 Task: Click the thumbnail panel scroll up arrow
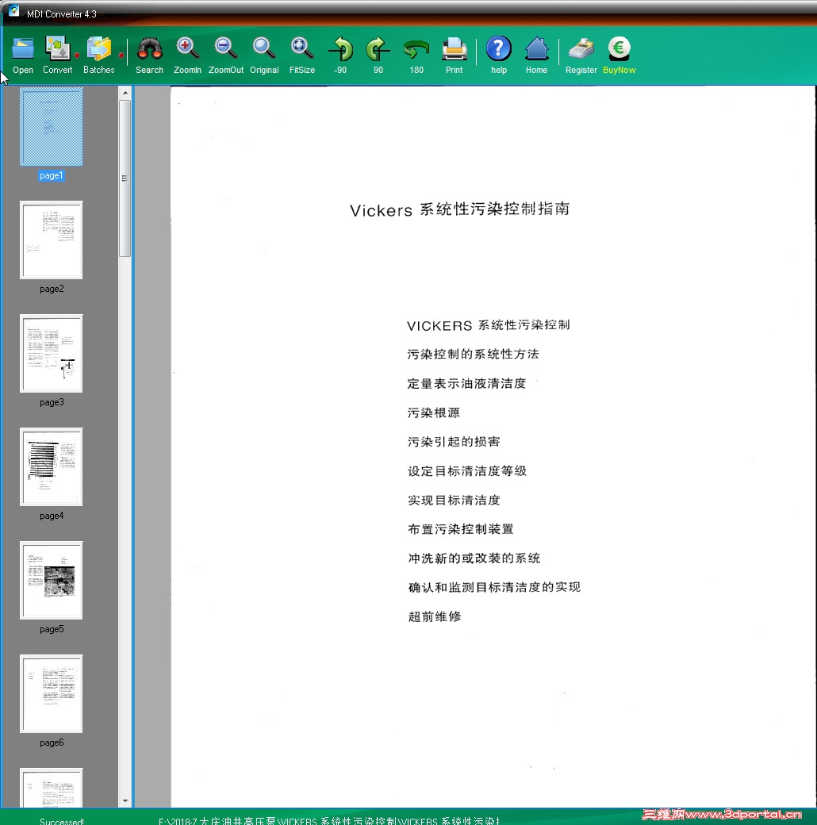(x=125, y=93)
